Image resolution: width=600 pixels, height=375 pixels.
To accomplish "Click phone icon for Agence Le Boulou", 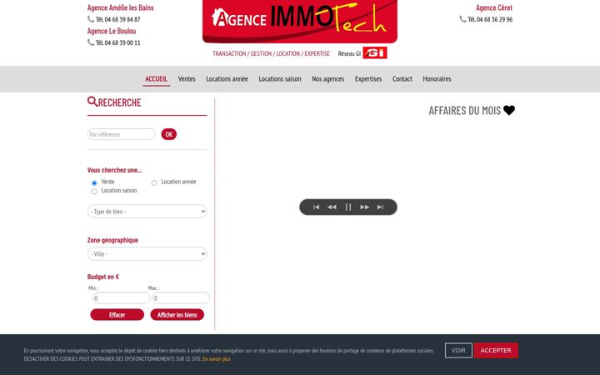I will pos(91,42).
